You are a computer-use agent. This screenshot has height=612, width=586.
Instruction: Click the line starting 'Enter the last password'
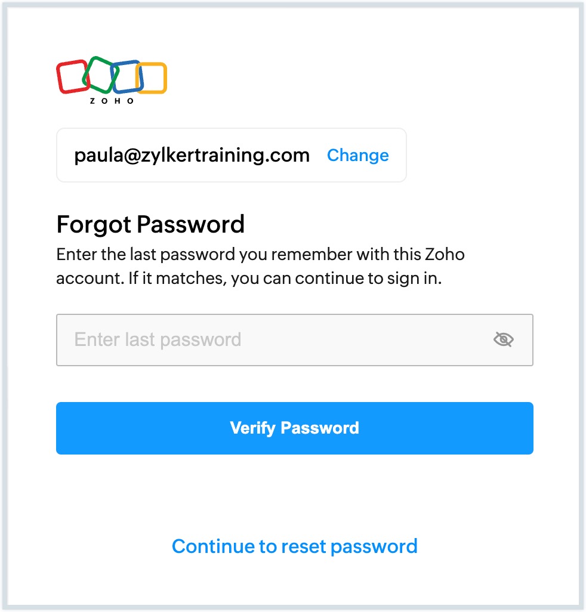tap(260, 255)
